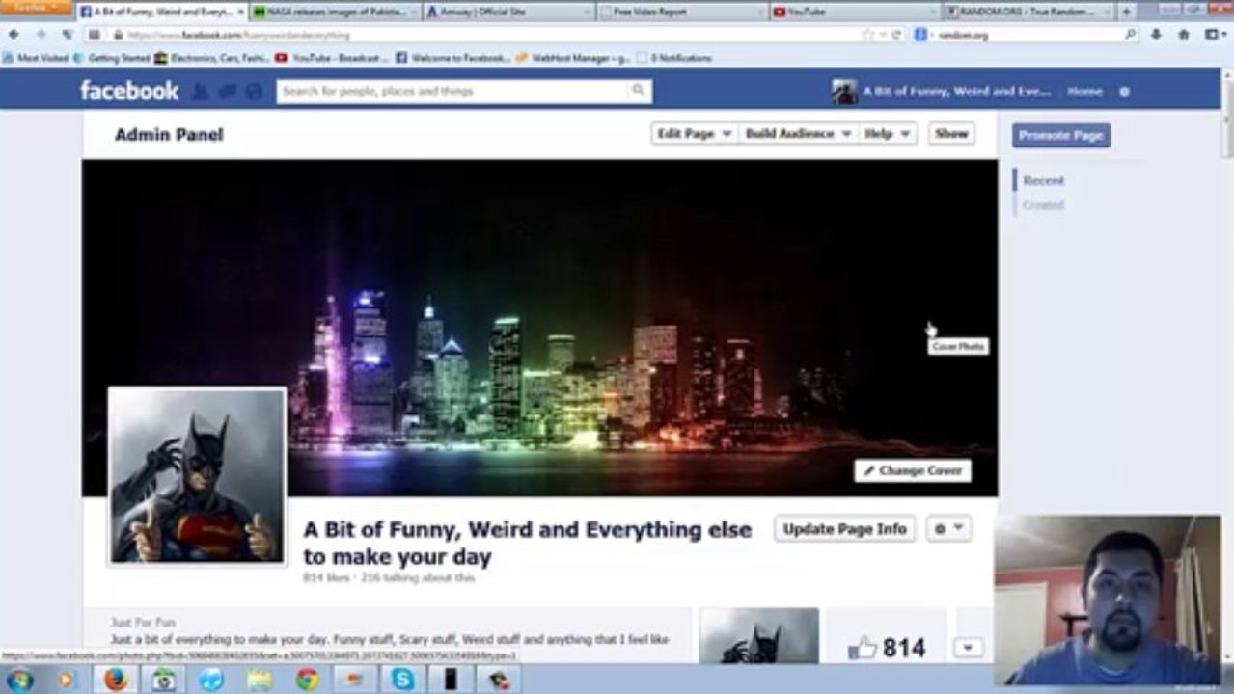Open the page name link in Facebook header

click(x=956, y=92)
